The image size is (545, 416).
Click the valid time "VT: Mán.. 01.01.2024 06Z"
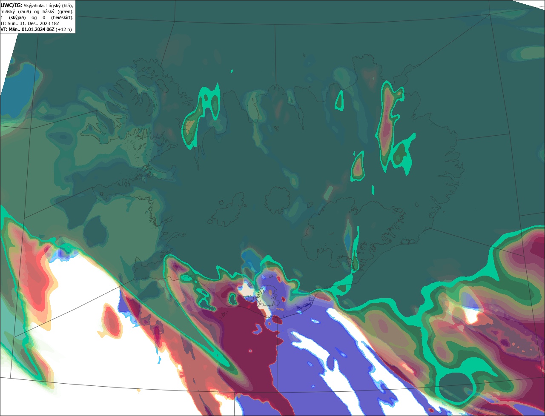point(27,29)
